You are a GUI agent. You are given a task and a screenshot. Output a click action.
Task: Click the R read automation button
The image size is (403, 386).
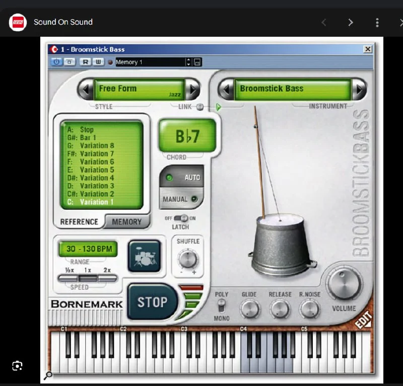pos(86,62)
